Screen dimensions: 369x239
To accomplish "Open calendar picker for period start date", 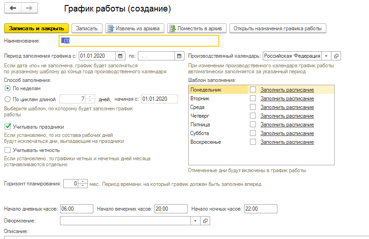I will pos(120,56).
